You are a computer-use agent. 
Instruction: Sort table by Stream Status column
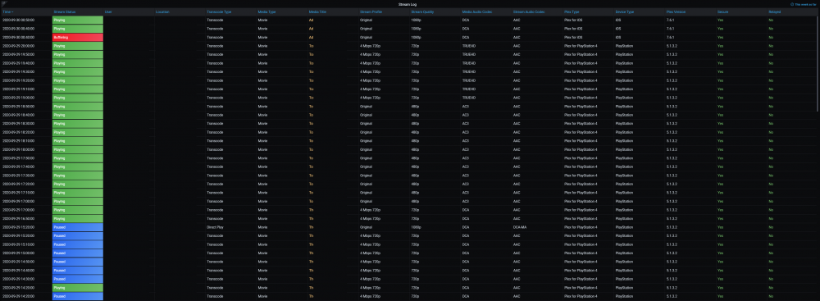64,11
